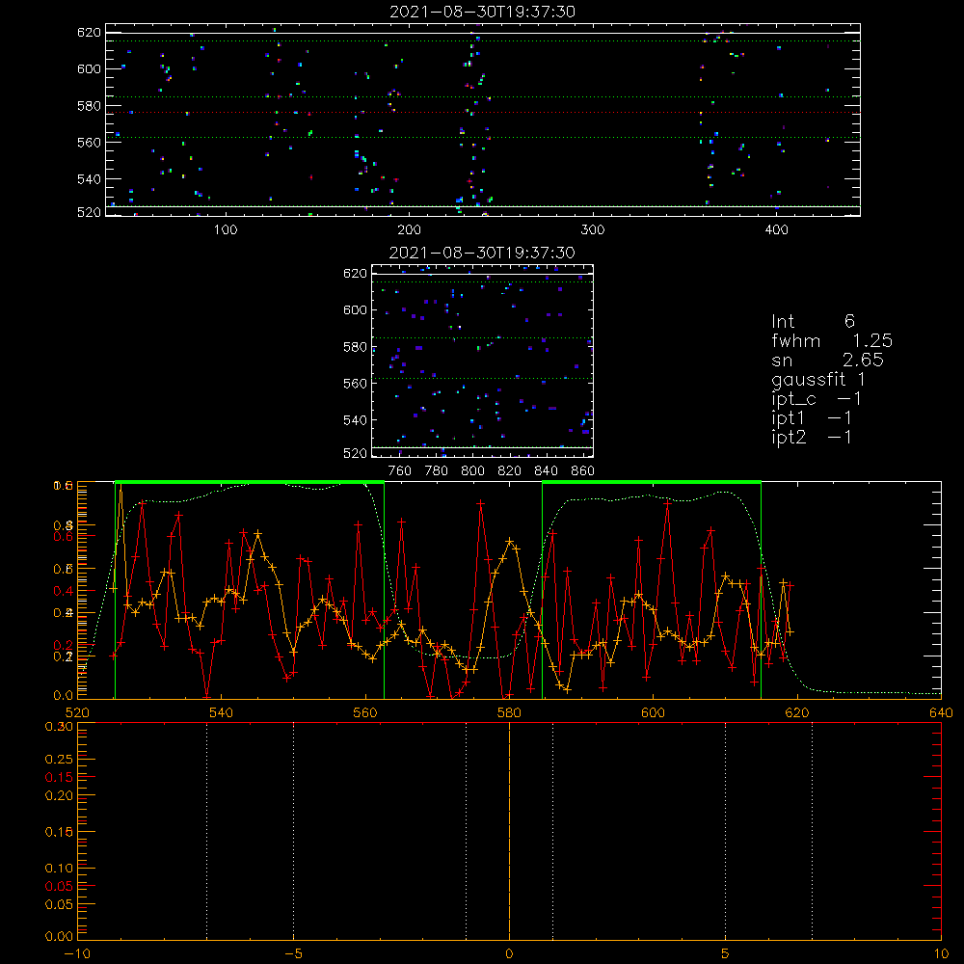Click x-axis label 200 on top plot
This screenshot has width=964, height=964.
410,230
